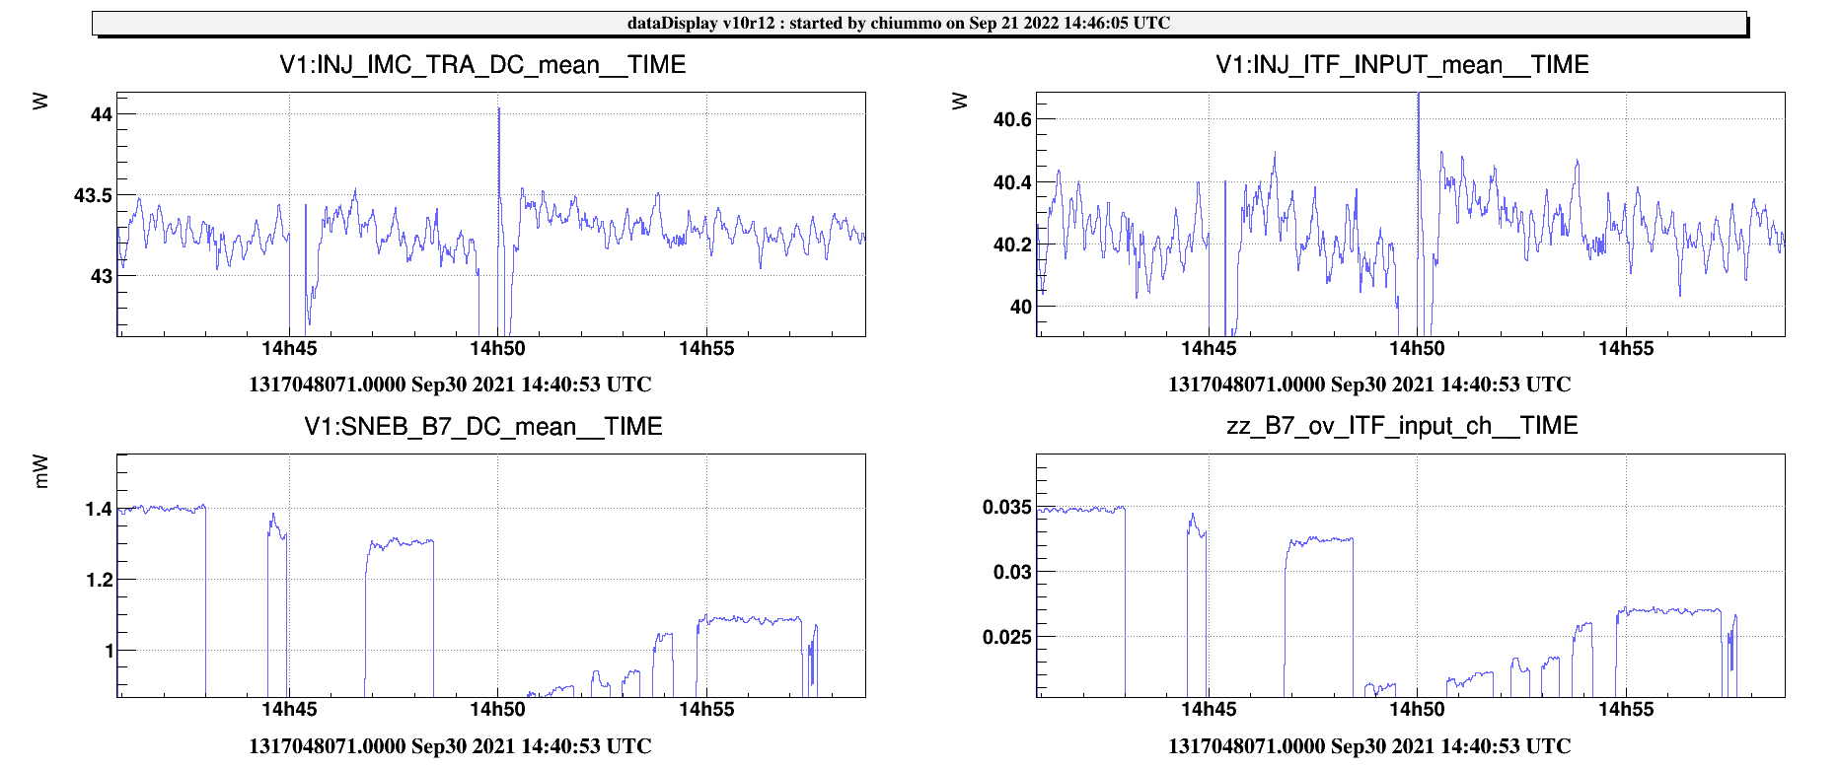
Task: Click the 0.035 y-axis label in zz_B7 plot
Action: [1007, 507]
